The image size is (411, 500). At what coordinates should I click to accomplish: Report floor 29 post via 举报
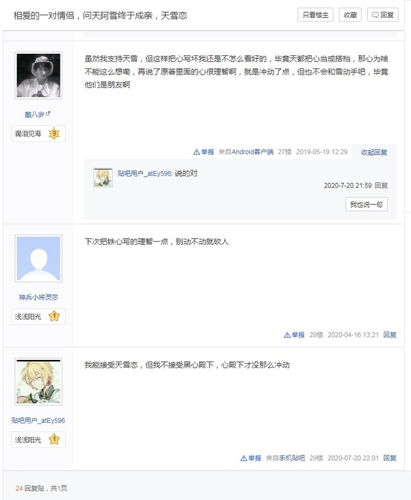point(250,458)
